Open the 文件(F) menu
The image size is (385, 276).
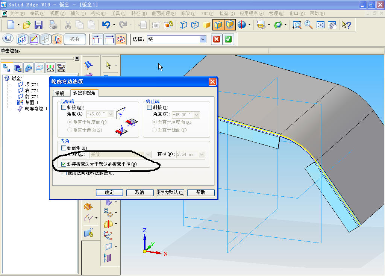coord(17,14)
